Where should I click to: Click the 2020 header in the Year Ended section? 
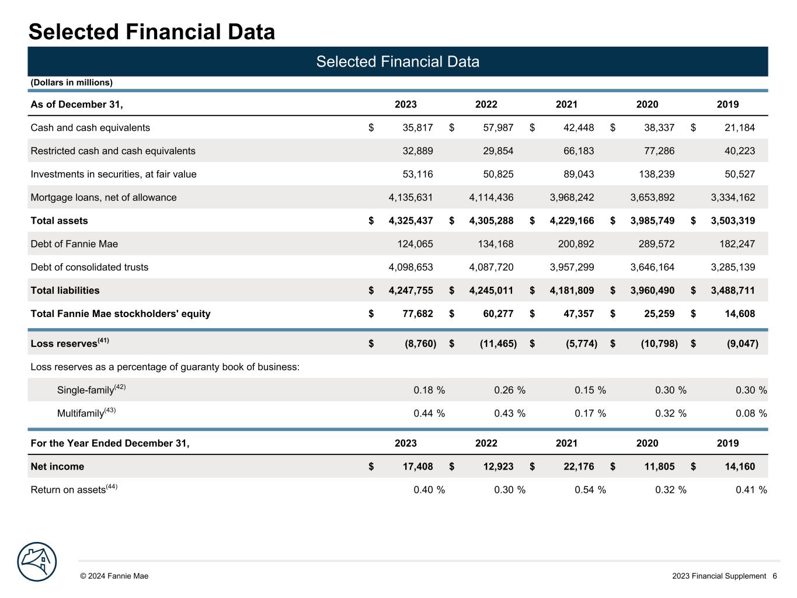pyautogui.click(x=647, y=443)
